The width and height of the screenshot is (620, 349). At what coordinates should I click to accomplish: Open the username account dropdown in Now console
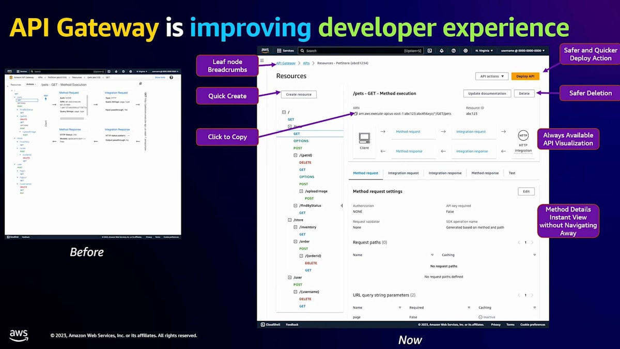click(x=523, y=51)
